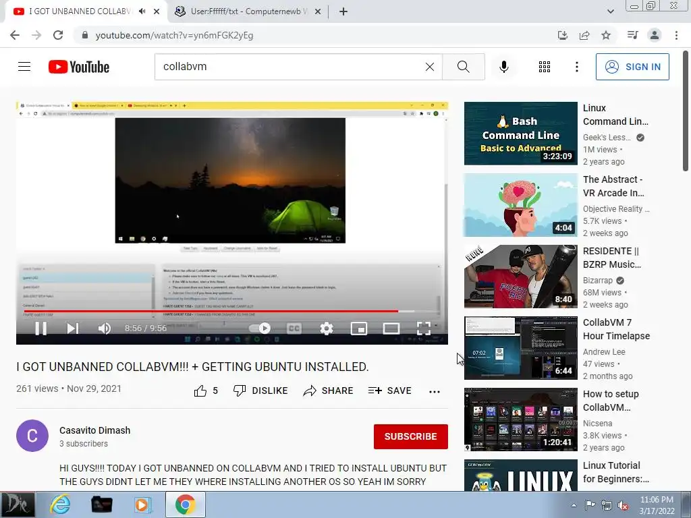
Task: Open the media player taskbar icon
Action: tap(142, 505)
